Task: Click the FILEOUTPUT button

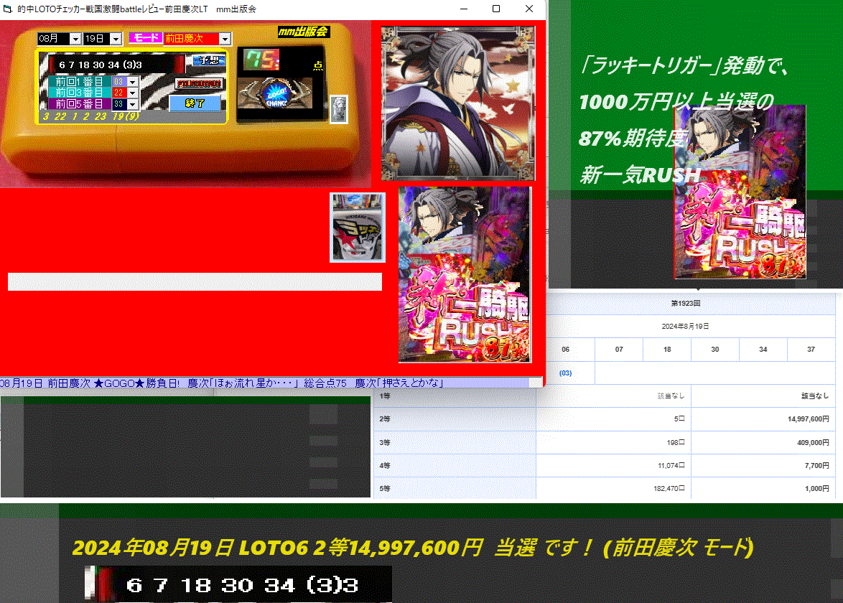Action: pos(200,84)
